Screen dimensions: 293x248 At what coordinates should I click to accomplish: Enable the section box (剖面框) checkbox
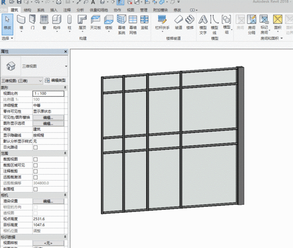[x=35, y=189]
